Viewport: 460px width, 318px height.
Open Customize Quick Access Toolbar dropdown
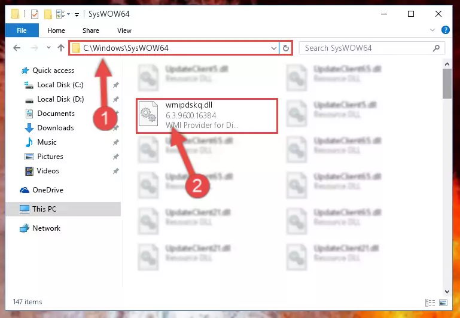pyautogui.click(x=77, y=14)
